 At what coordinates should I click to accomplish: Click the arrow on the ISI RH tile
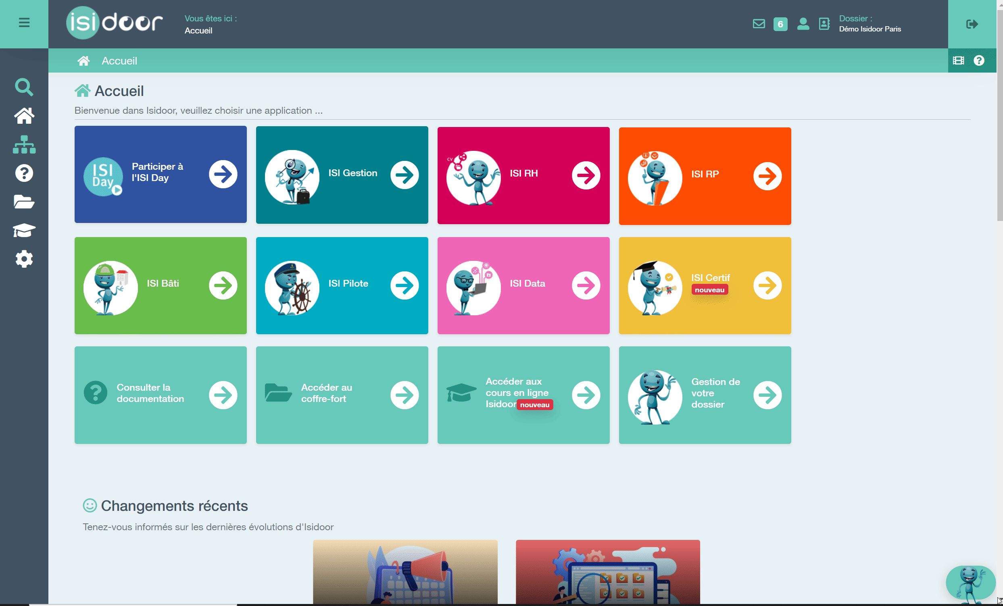click(586, 176)
